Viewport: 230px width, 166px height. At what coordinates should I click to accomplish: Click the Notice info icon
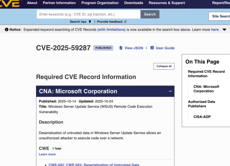(x=7, y=30)
